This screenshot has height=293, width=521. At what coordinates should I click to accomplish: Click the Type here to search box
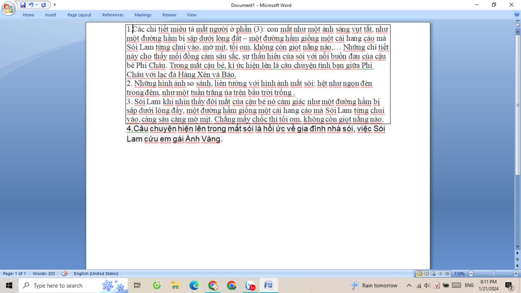point(73,285)
